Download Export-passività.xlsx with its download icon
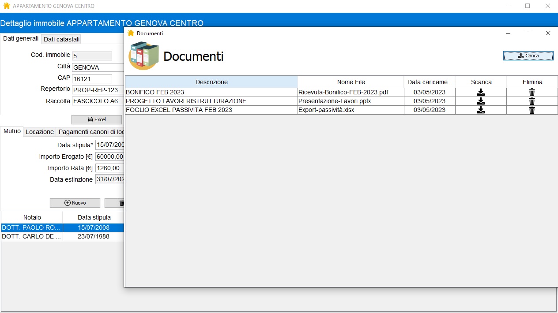The height and width of the screenshot is (313, 558). tap(481, 110)
